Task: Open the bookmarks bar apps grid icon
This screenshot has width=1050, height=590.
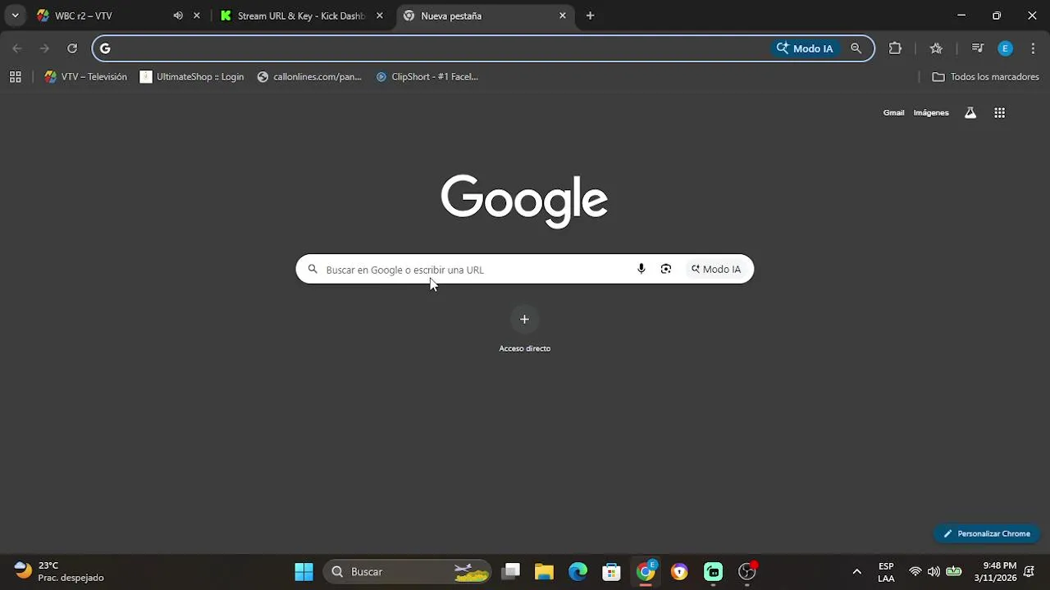Action: [15, 77]
